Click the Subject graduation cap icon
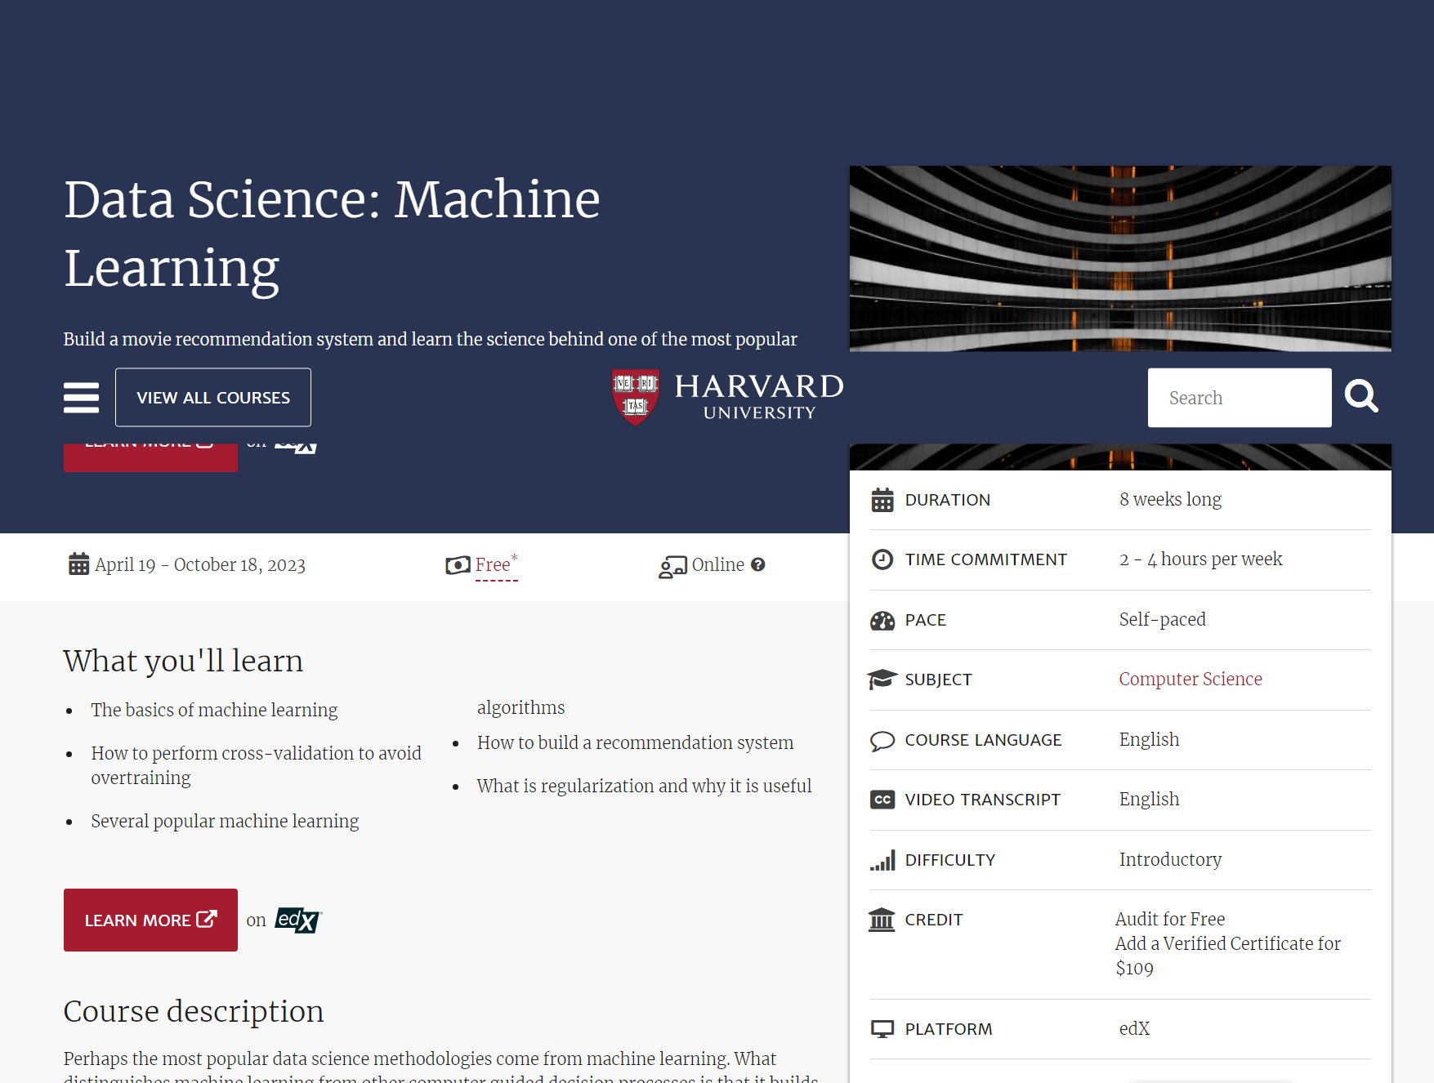Image resolution: width=1434 pixels, height=1083 pixels. tap(882, 680)
